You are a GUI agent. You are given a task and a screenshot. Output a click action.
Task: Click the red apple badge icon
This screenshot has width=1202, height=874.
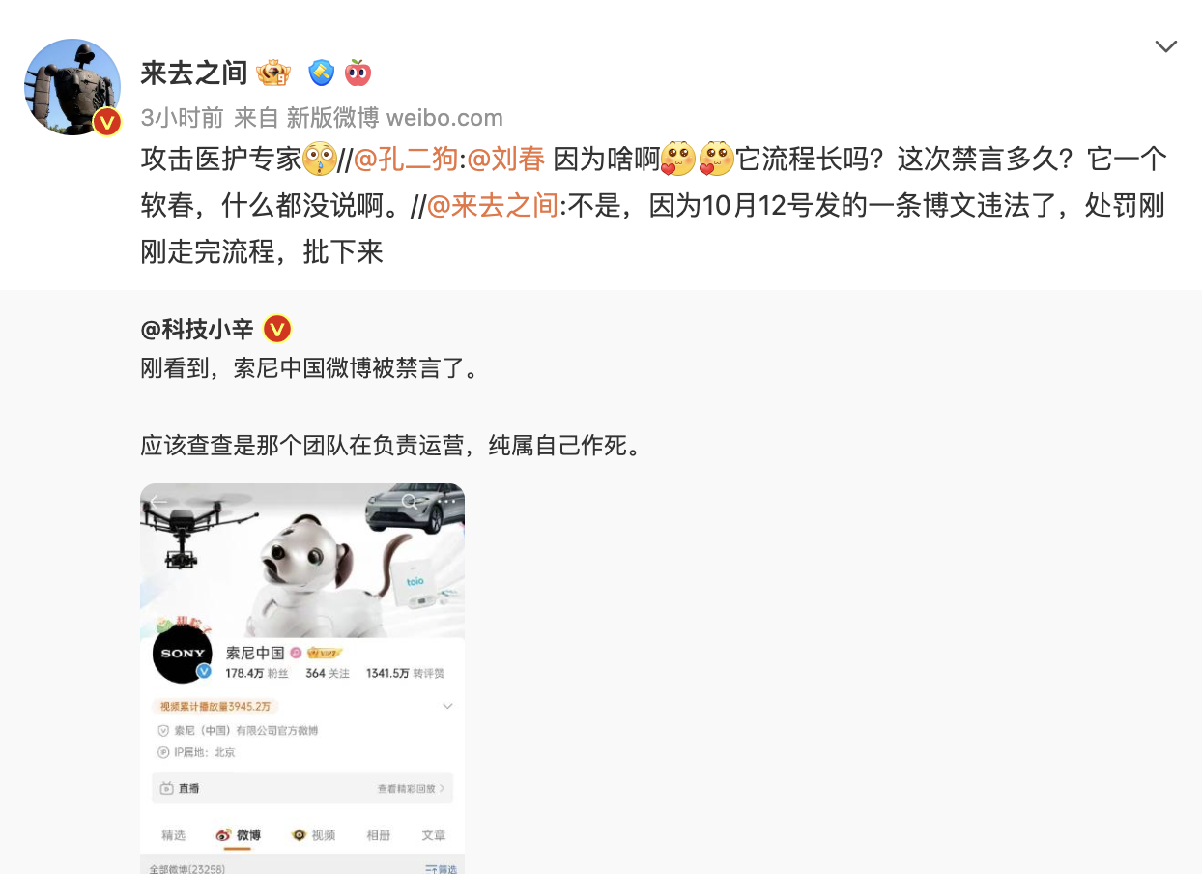click(358, 73)
